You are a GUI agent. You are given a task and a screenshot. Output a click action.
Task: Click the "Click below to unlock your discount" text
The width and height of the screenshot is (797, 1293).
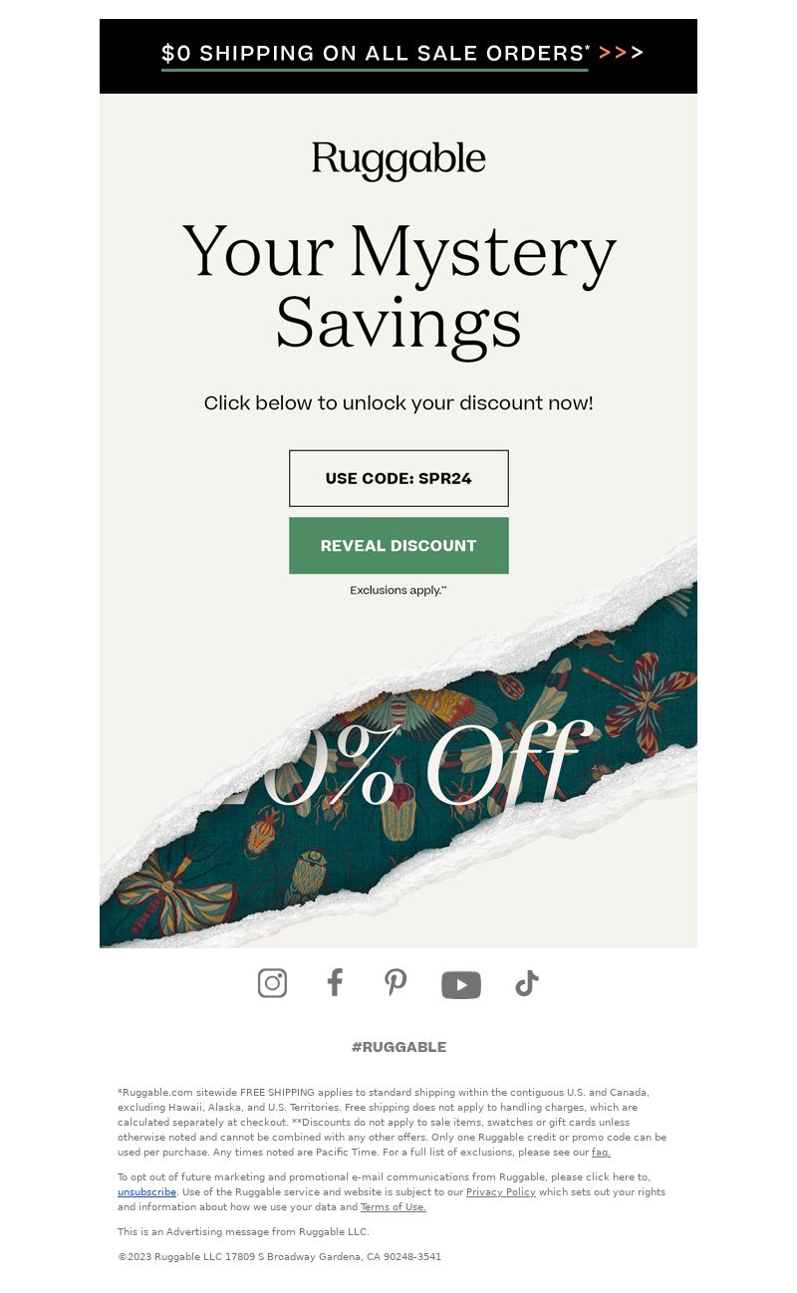pyautogui.click(x=398, y=403)
